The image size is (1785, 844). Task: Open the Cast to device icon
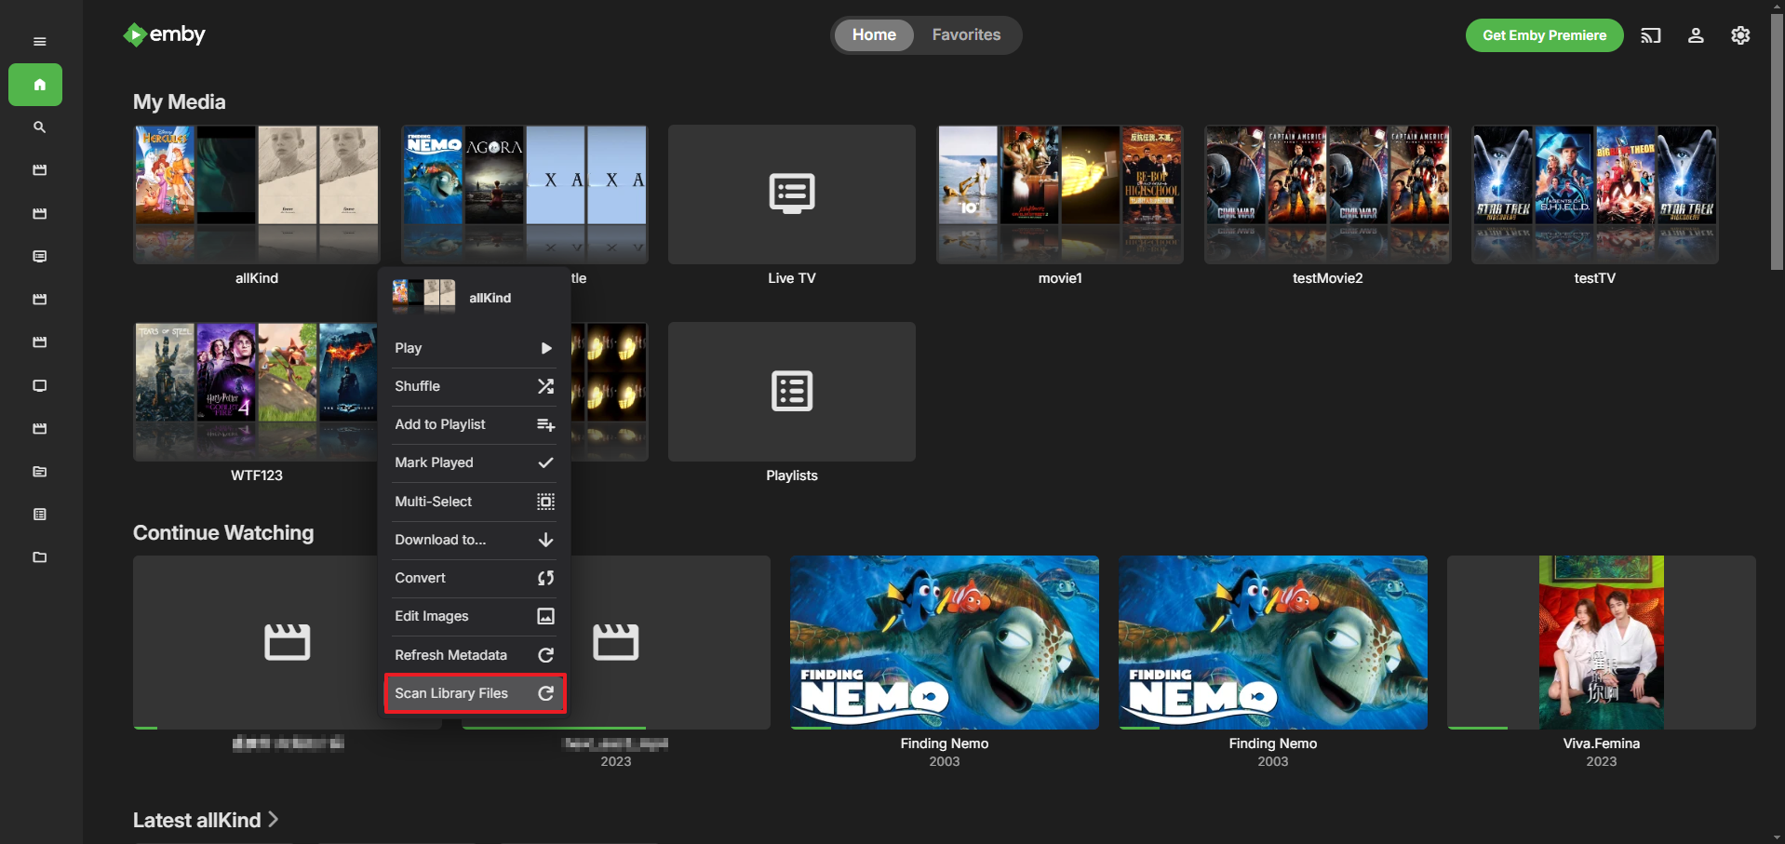click(x=1650, y=35)
